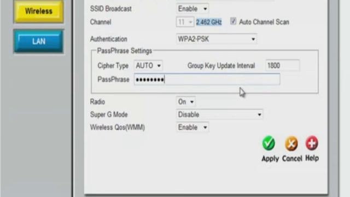
Task: Open the Cipher Type AUTO dropdown
Action: [x=148, y=66]
